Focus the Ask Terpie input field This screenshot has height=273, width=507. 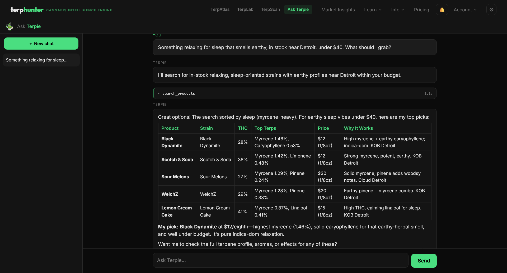click(280, 260)
